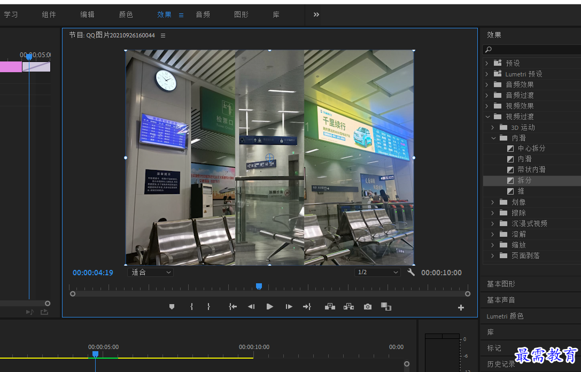Viewport: 581px width, 372px height.
Task: Open the program panel menu icon
Action: pos(163,36)
